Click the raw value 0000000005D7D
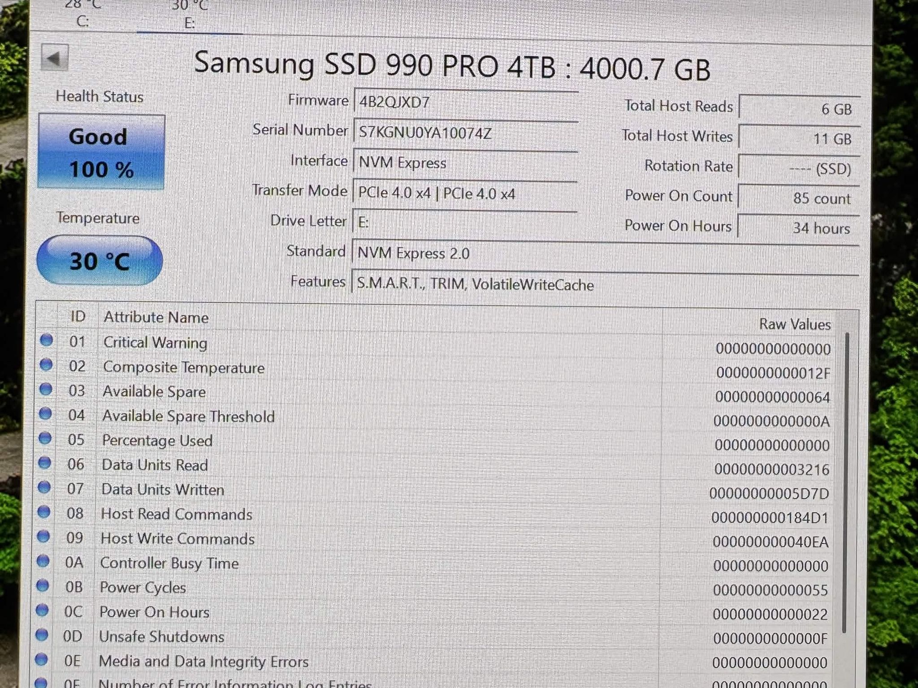The image size is (918, 688). tap(769, 494)
